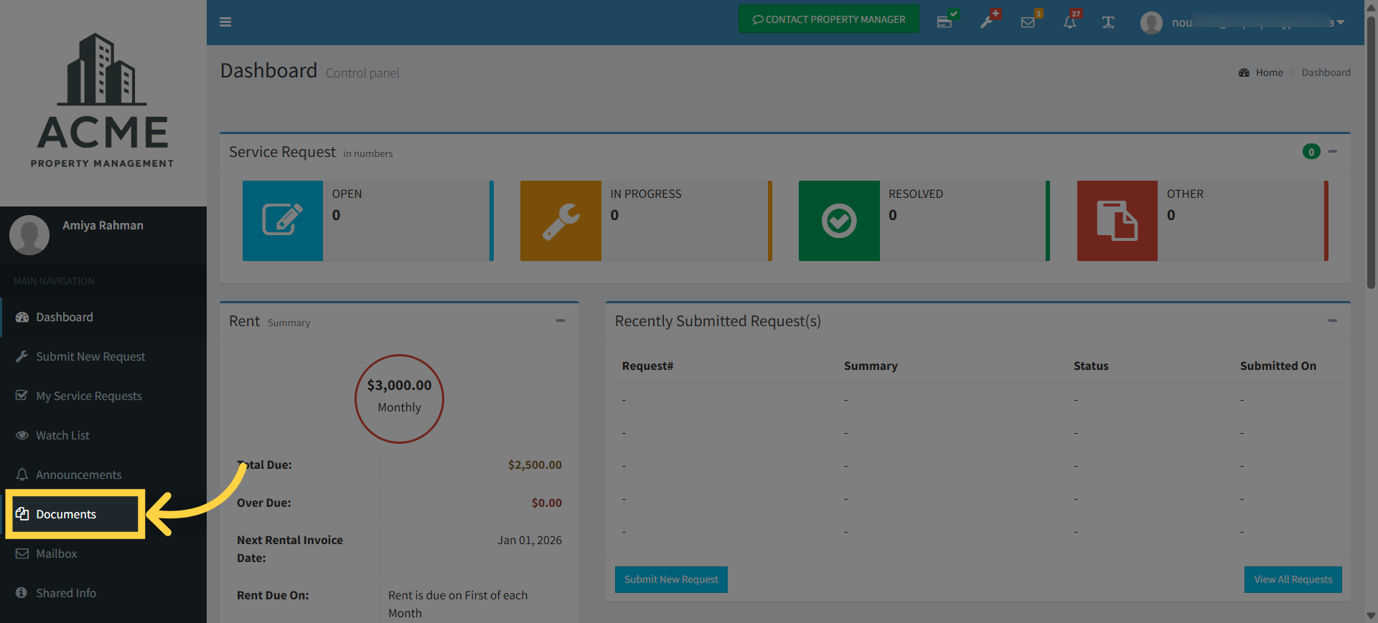Toggle the hamburger sidebar menu icon
Image resolution: width=1378 pixels, height=623 pixels.
point(225,22)
